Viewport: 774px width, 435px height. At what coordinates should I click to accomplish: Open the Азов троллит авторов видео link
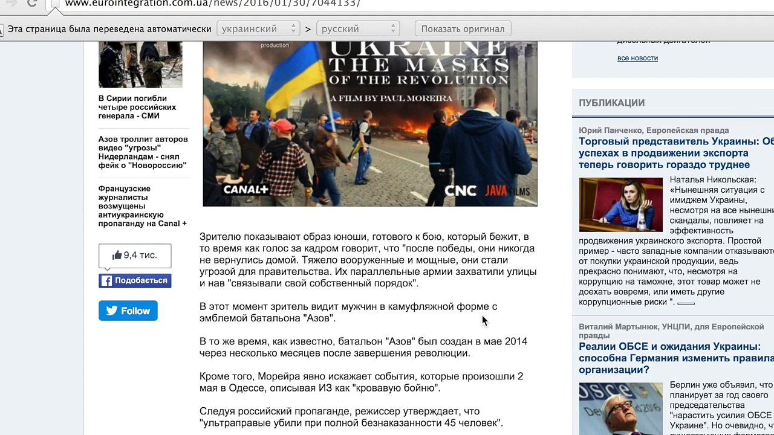pos(143,152)
